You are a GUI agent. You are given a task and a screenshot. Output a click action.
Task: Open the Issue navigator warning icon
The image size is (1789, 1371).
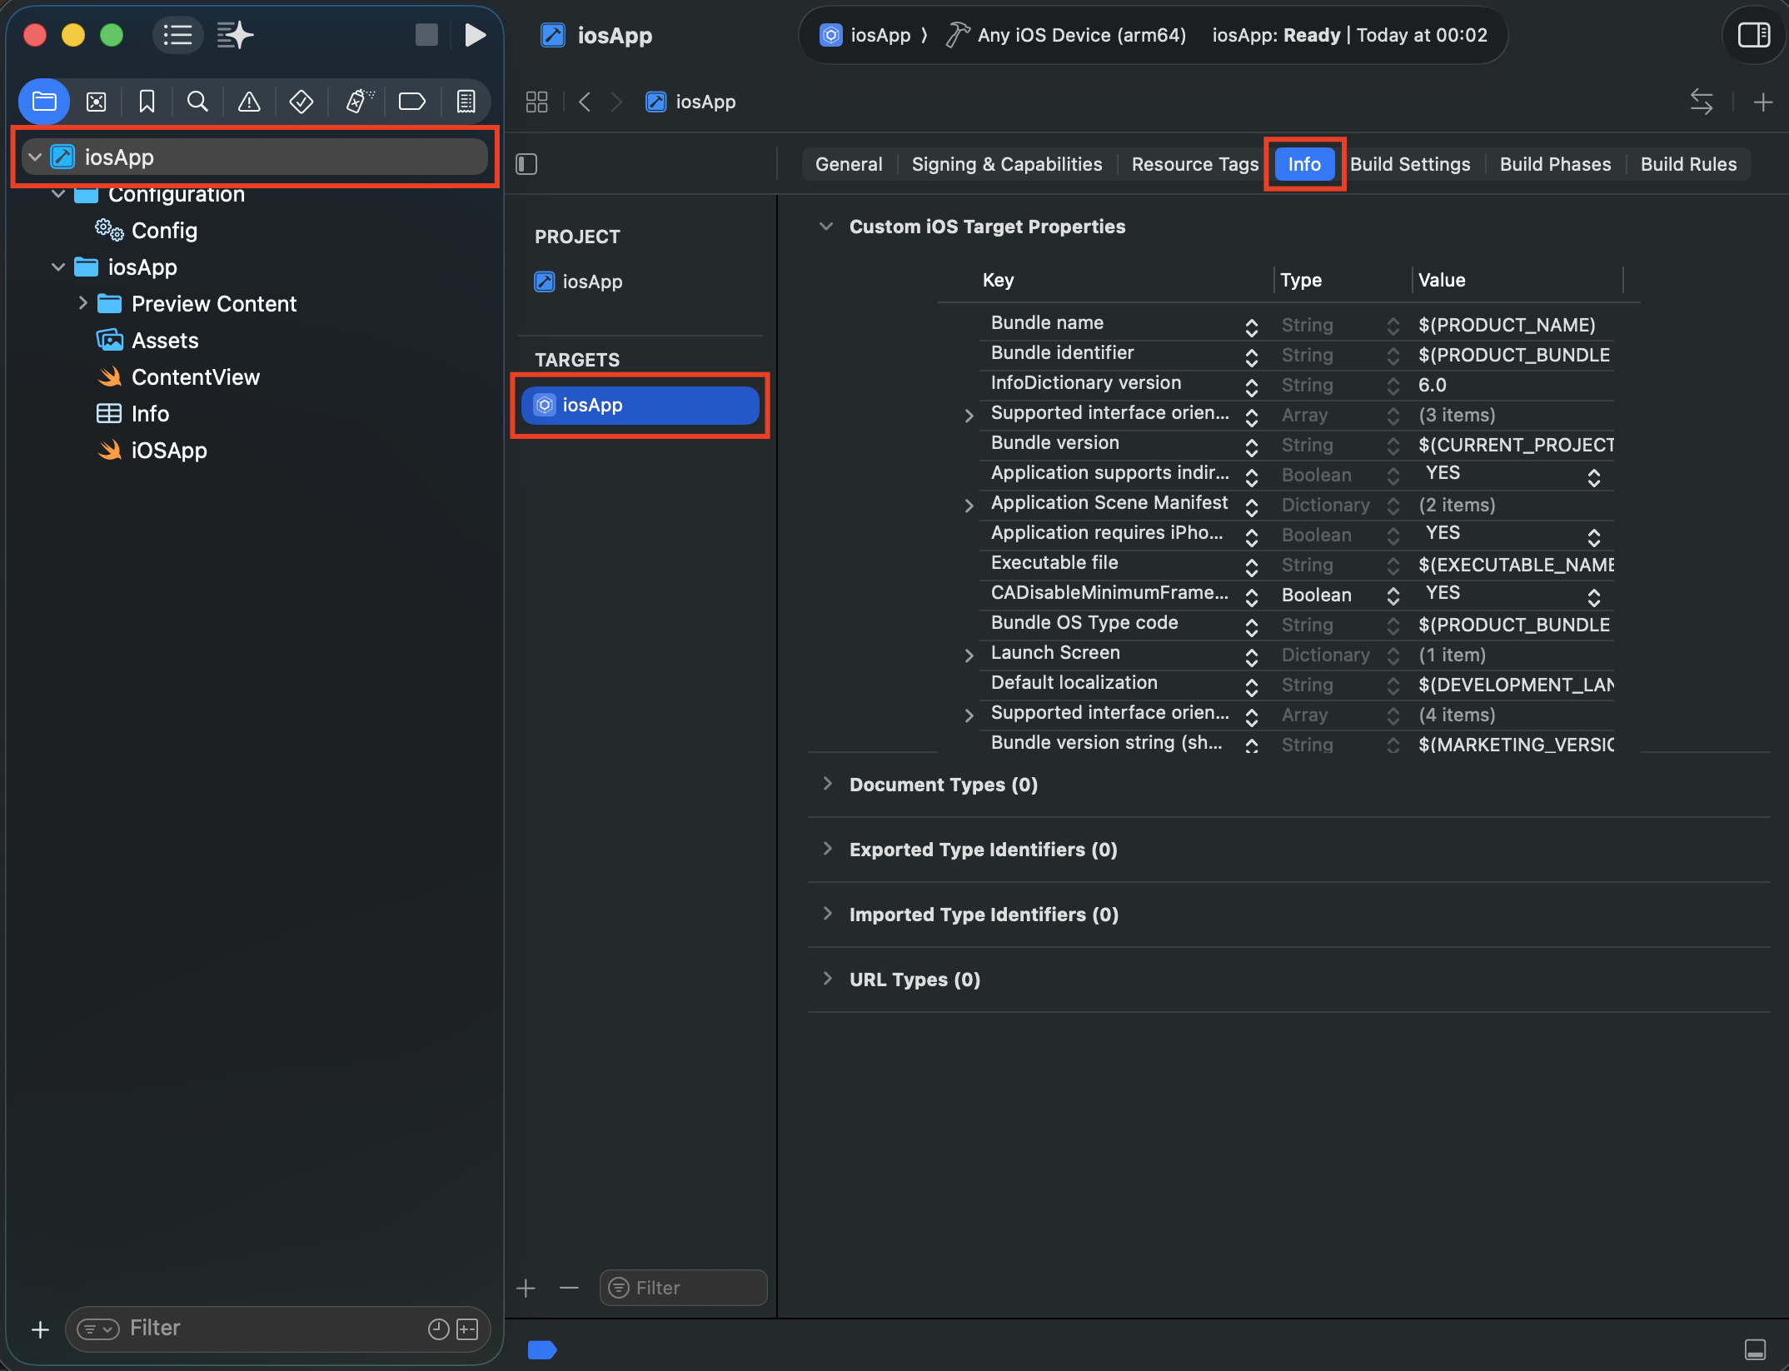(x=249, y=102)
